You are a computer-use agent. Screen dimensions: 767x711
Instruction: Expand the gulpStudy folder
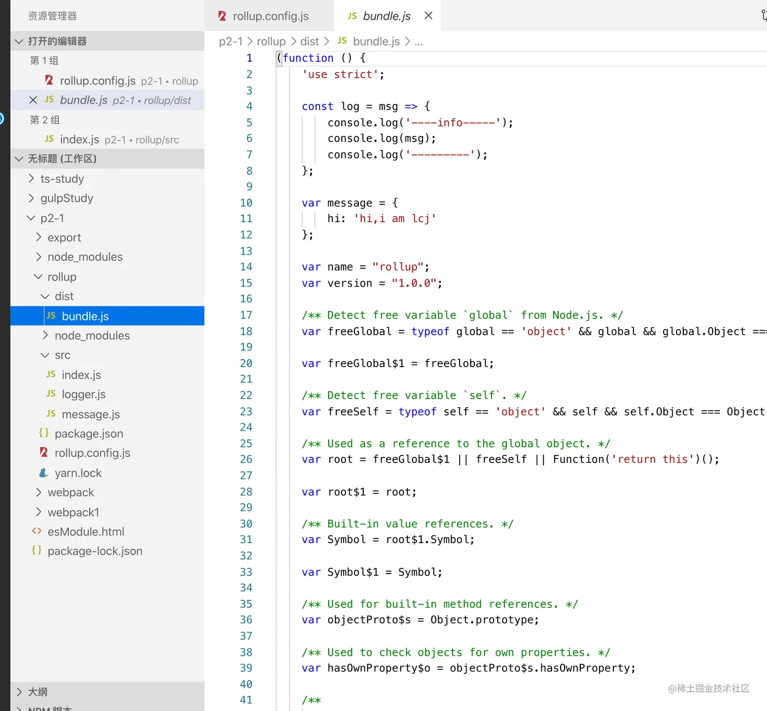[x=31, y=198]
